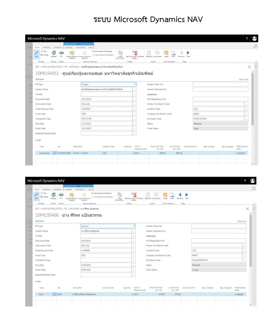Open Due Date picker beside 9/28/2019
The height and width of the screenshot is (324, 278).
pyautogui.click(x=133, y=265)
